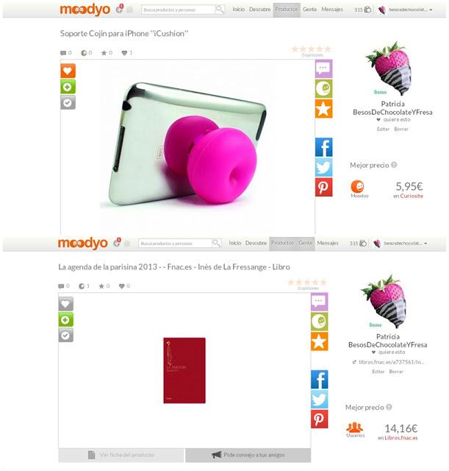Viewport: 449px width, 471px height.
Task: Go to Mensajes in the top navigation
Action: click(x=332, y=10)
